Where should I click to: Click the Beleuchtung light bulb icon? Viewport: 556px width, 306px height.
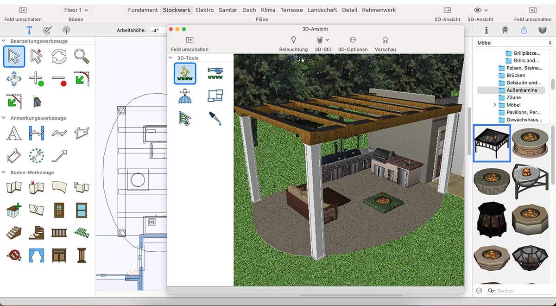click(293, 40)
